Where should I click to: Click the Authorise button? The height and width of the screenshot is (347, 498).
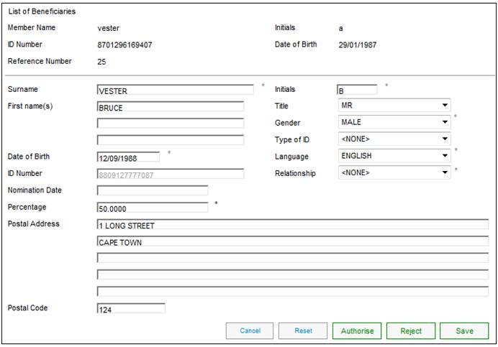point(357,331)
